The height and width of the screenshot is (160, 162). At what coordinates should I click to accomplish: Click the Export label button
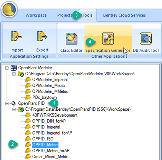click(x=42, y=50)
